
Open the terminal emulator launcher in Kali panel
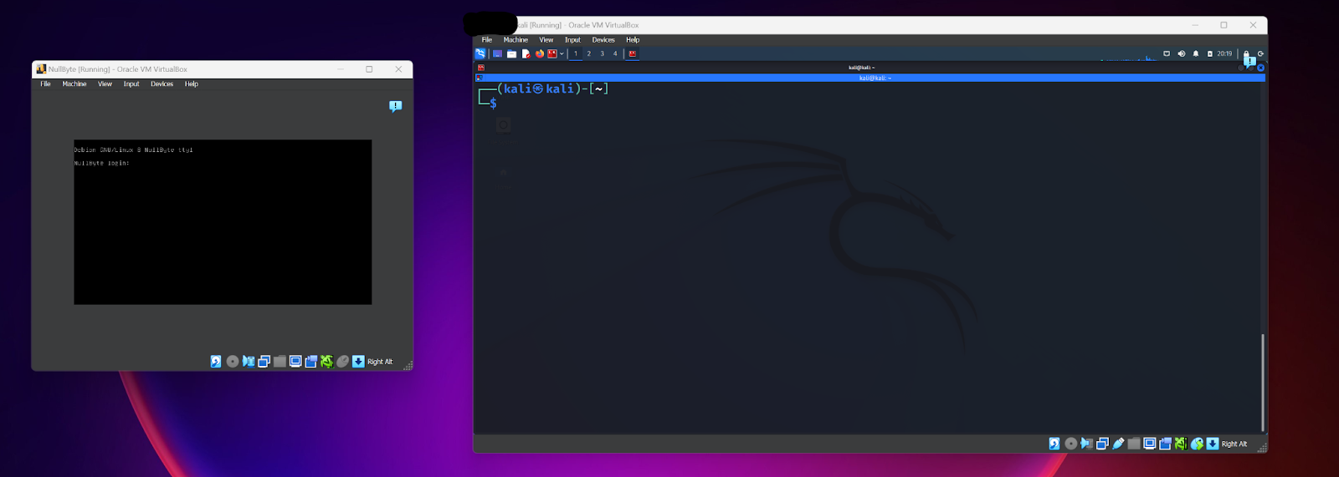(x=552, y=53)
